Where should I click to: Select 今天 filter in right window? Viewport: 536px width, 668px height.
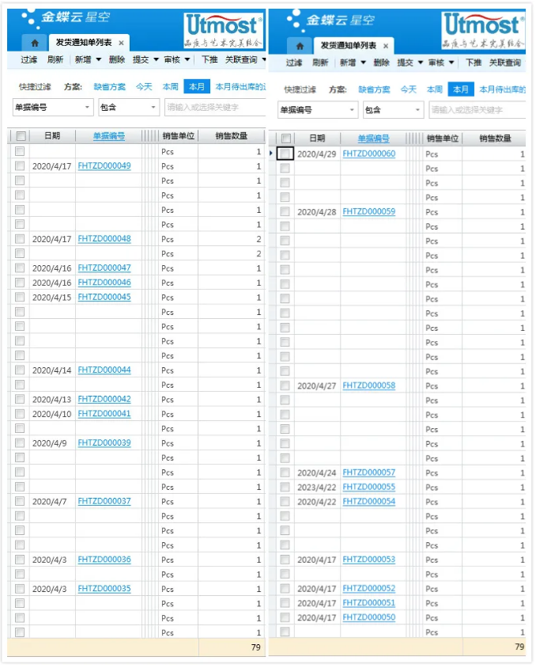click(409, 89)
